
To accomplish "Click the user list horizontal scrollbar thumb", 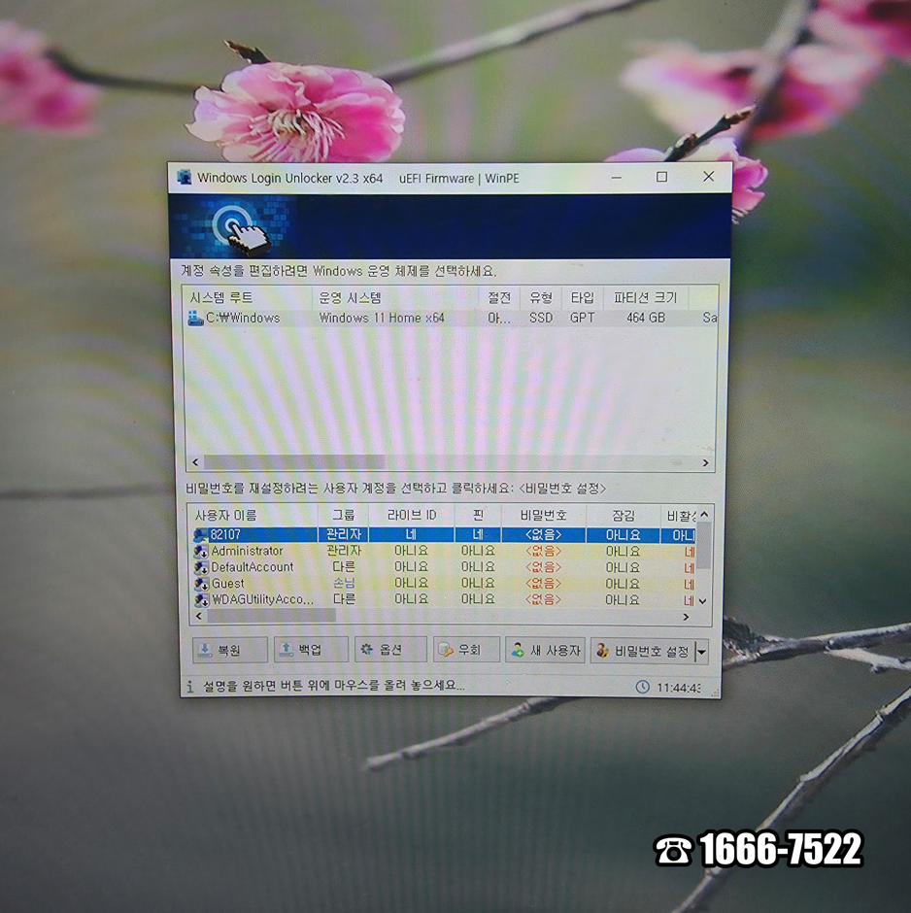I will pyautogui.click(x=271, y=616).
